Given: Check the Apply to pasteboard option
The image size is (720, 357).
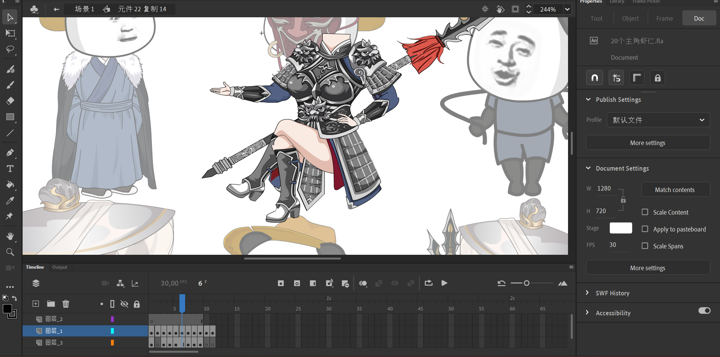Looking at the screenshot, I should click(x=645, y=229).
